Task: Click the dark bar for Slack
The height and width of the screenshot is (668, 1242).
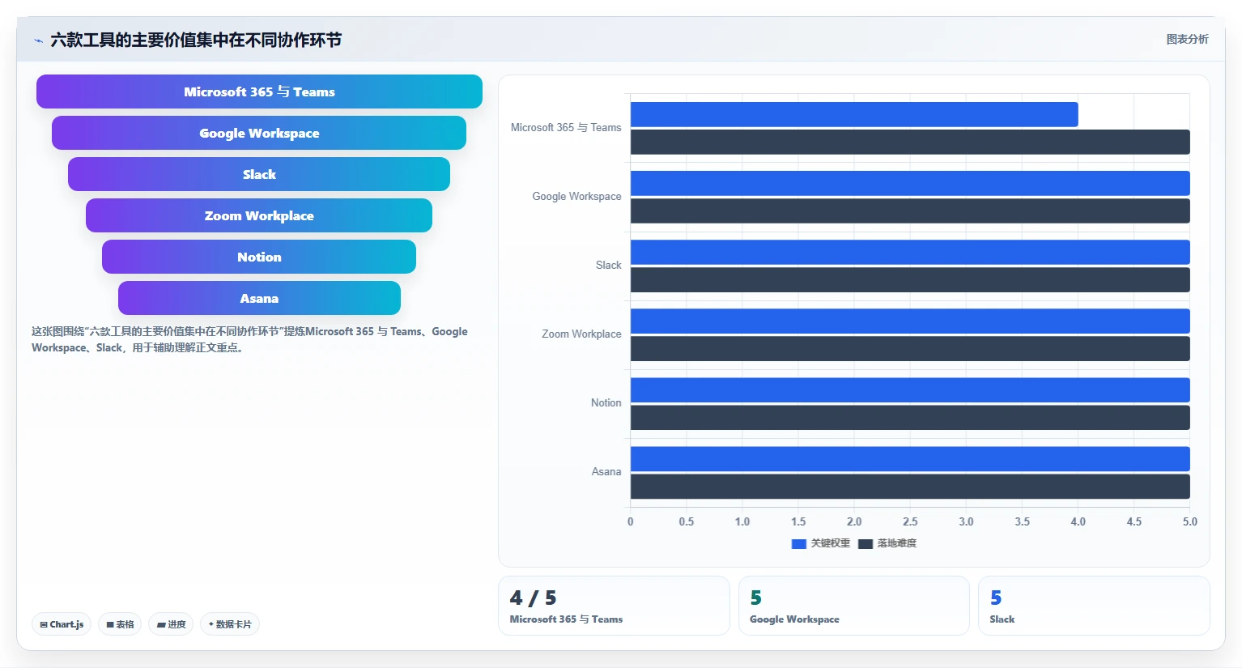Action: 910,279
